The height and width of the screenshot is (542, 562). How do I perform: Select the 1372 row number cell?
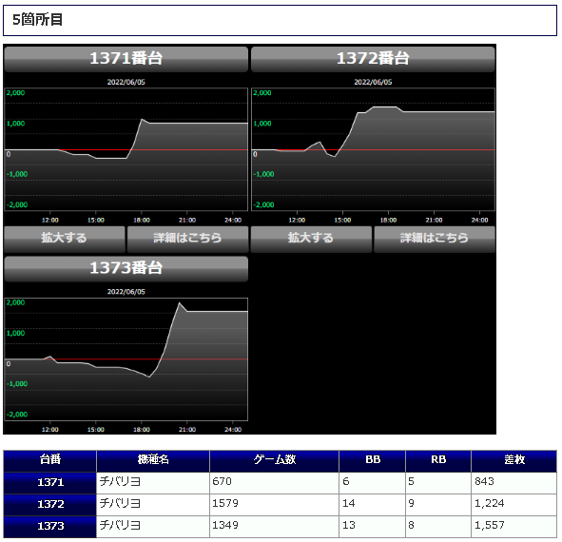pos(50,505)
